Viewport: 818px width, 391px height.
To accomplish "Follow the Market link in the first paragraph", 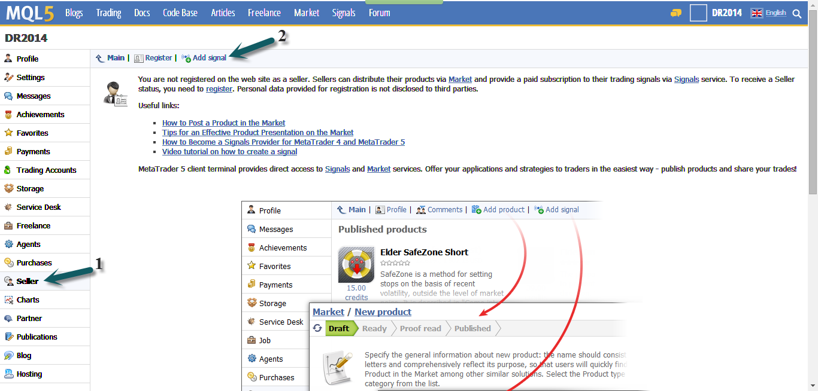I will (460, 79).
